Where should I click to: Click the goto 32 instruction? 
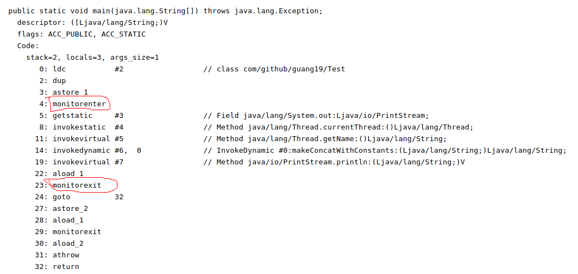(x=88, y=197)
